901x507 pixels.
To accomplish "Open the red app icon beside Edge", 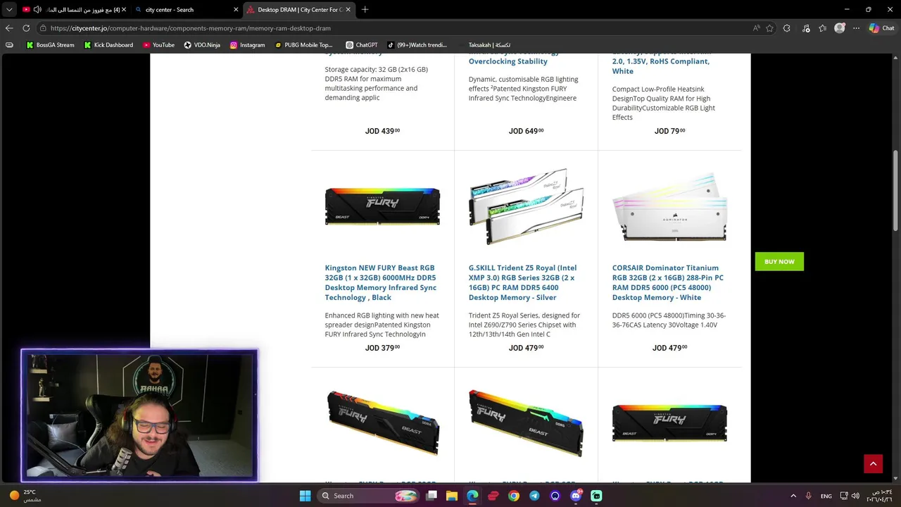I will point(493,496).
